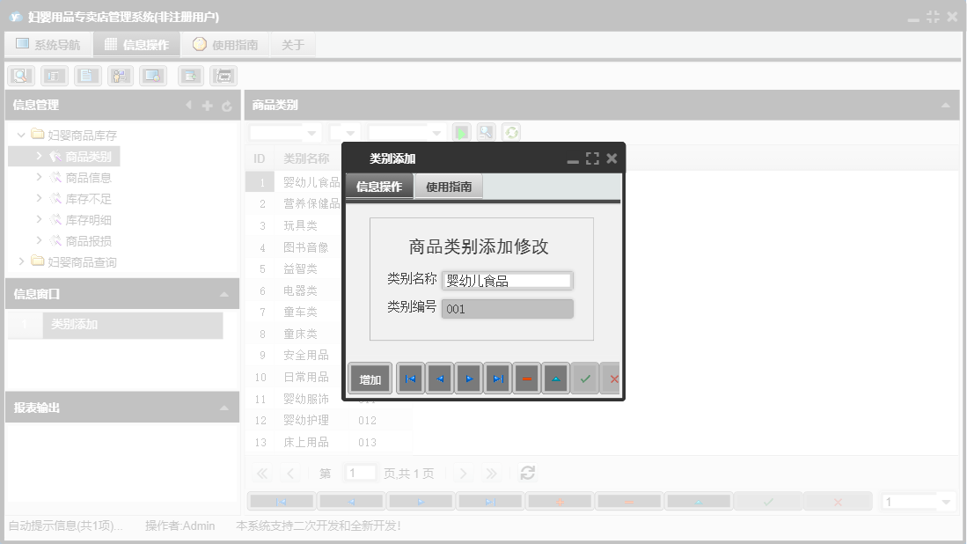Click the refresh icon in the pagination bar

point(526,472)
